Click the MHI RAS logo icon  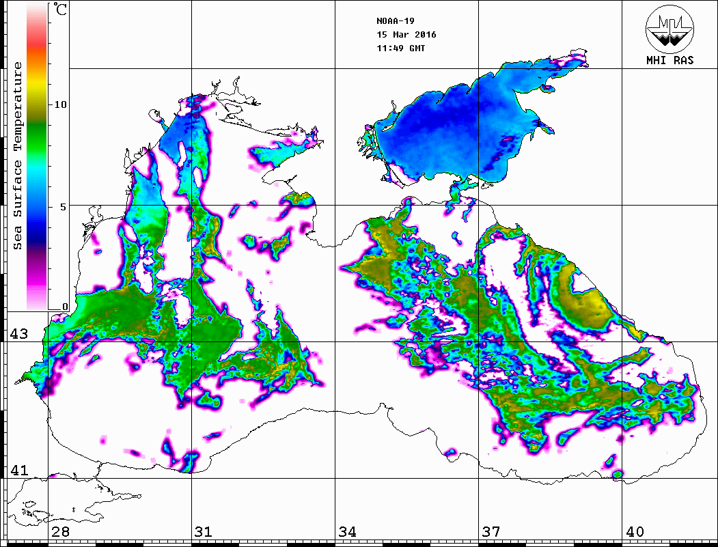(x=670, y=29)
